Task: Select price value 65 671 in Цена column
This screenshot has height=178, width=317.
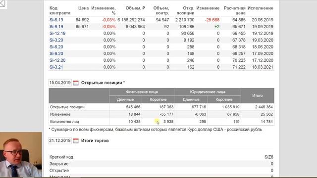Action: [82, 27]
